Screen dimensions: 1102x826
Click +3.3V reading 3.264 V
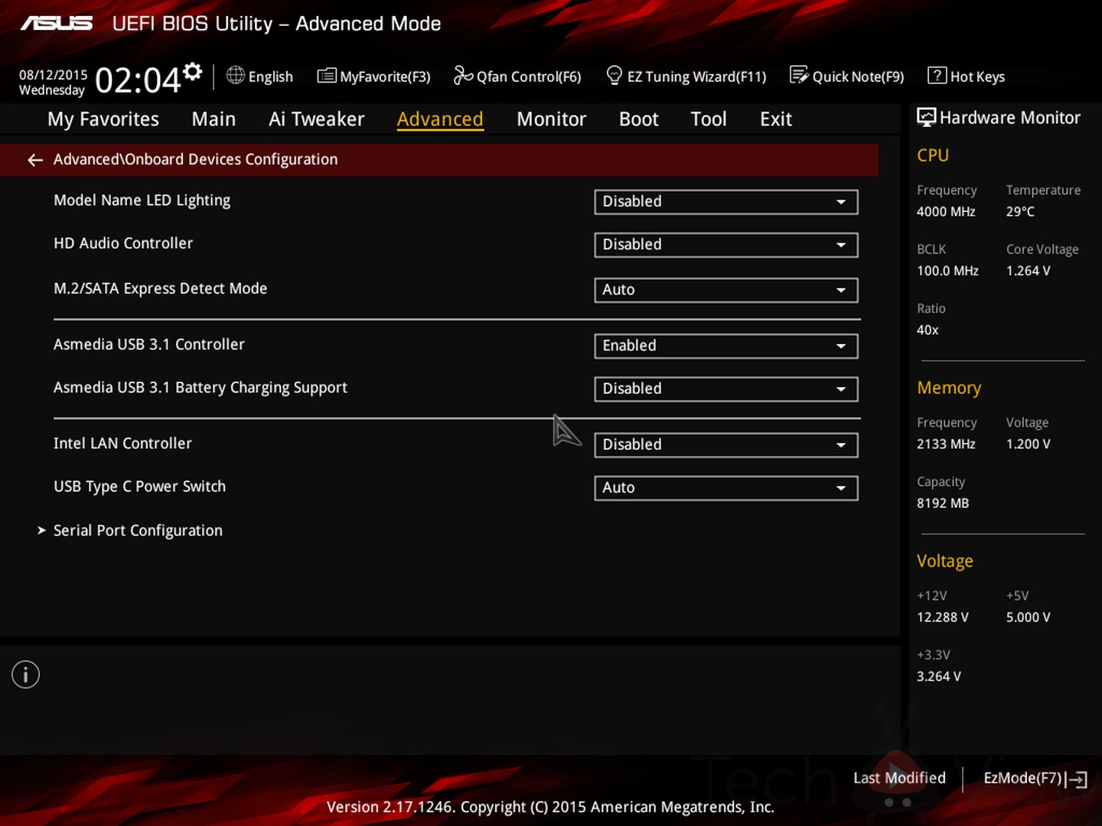(939, 677)
